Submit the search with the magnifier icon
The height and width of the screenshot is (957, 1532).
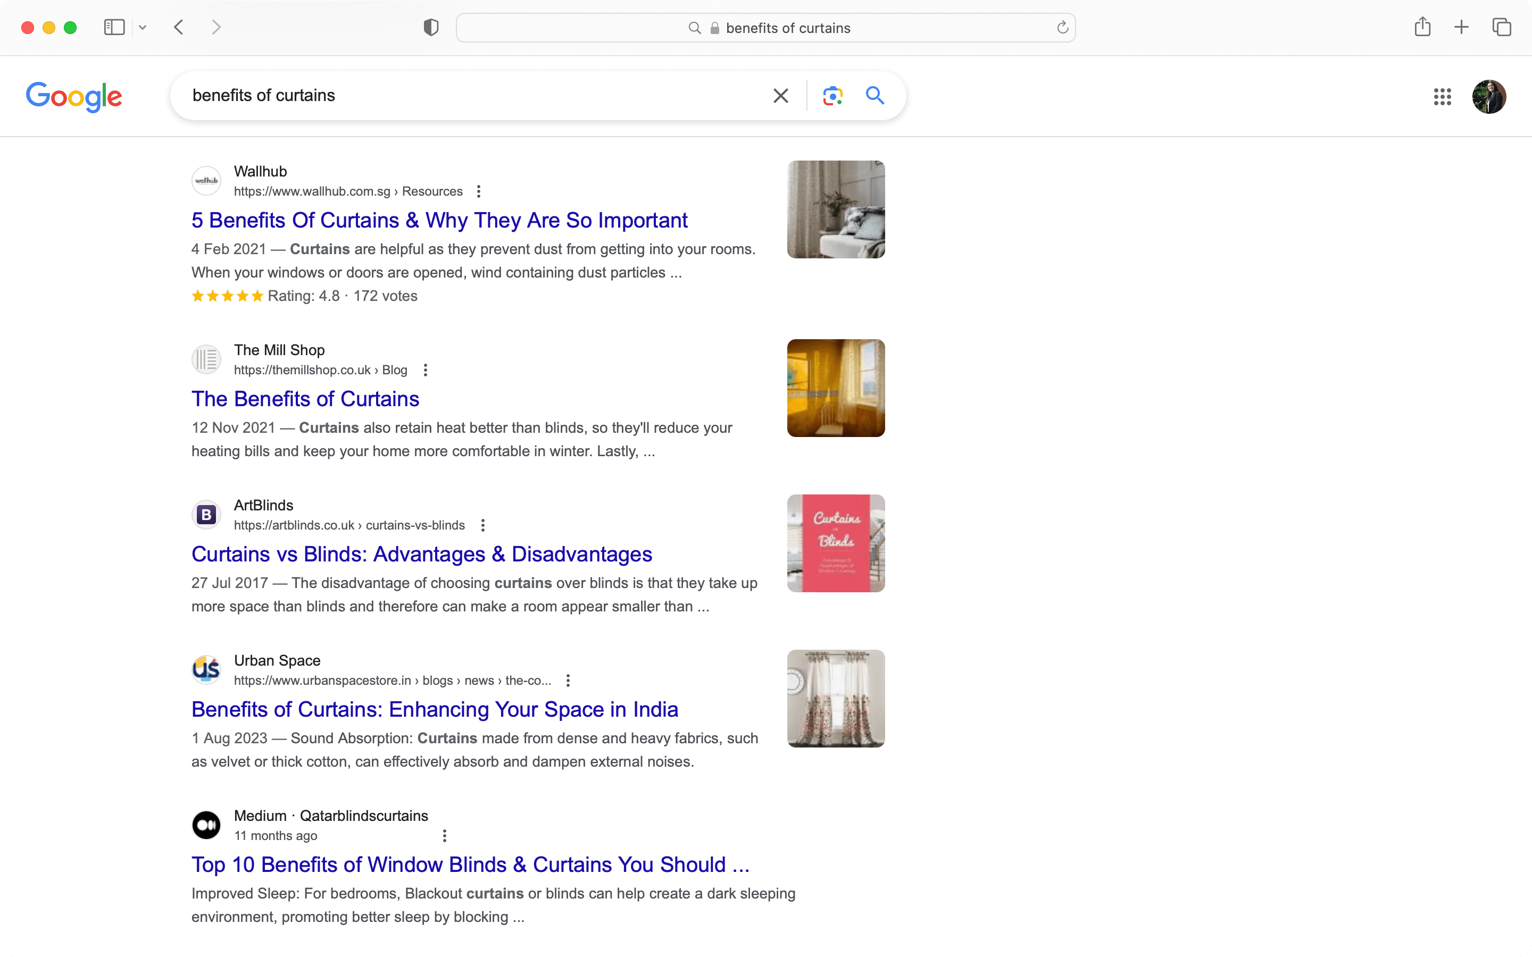[875, 96]
